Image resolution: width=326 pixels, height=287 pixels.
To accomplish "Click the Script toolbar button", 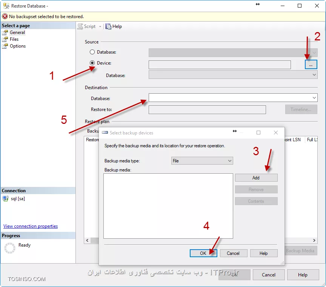I will 86,26.
